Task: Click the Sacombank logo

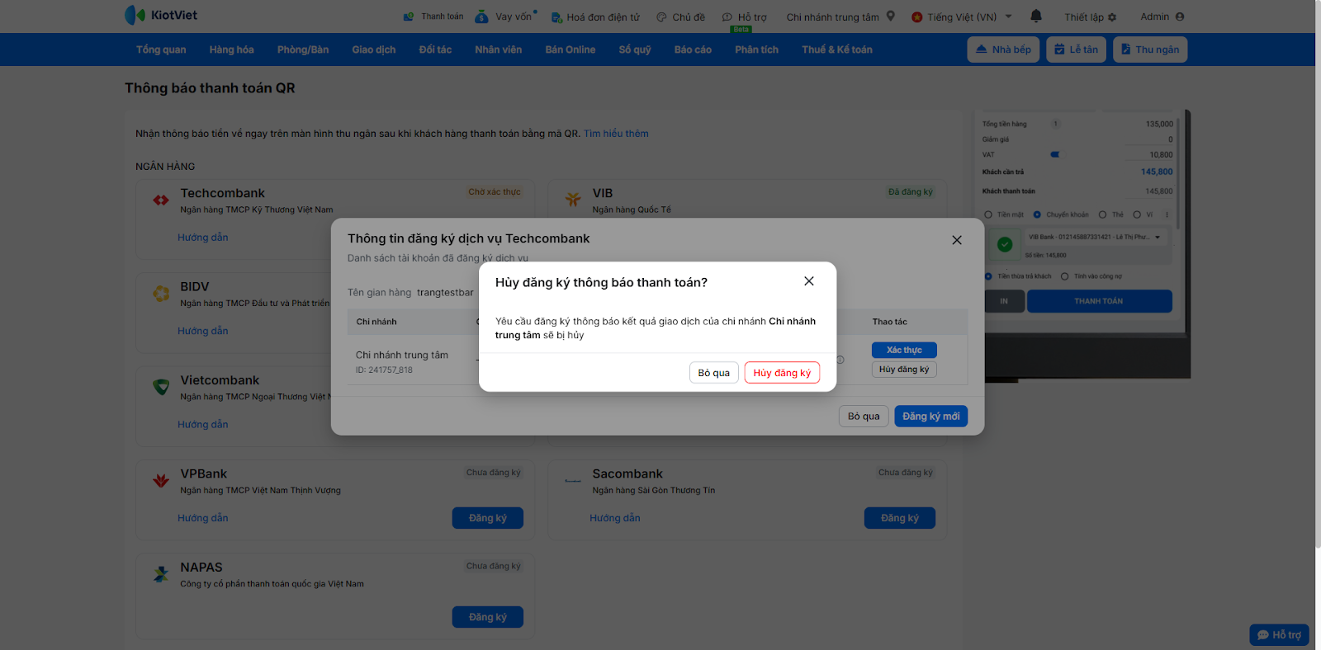Action: tap(573, 480)
